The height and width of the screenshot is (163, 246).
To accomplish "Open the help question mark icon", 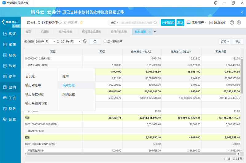I will pyautogui.click(x=232, y=22).
